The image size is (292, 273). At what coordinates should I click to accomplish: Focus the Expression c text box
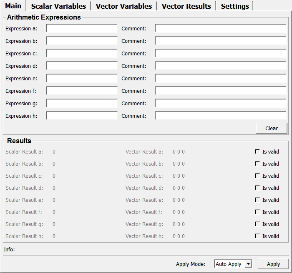click(x=82, y=54)
